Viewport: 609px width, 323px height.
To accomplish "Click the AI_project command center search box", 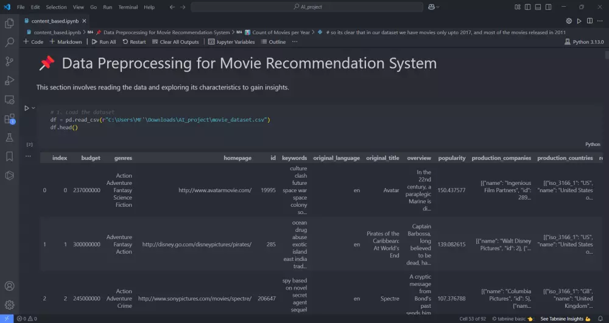I will tap(307, 7).
